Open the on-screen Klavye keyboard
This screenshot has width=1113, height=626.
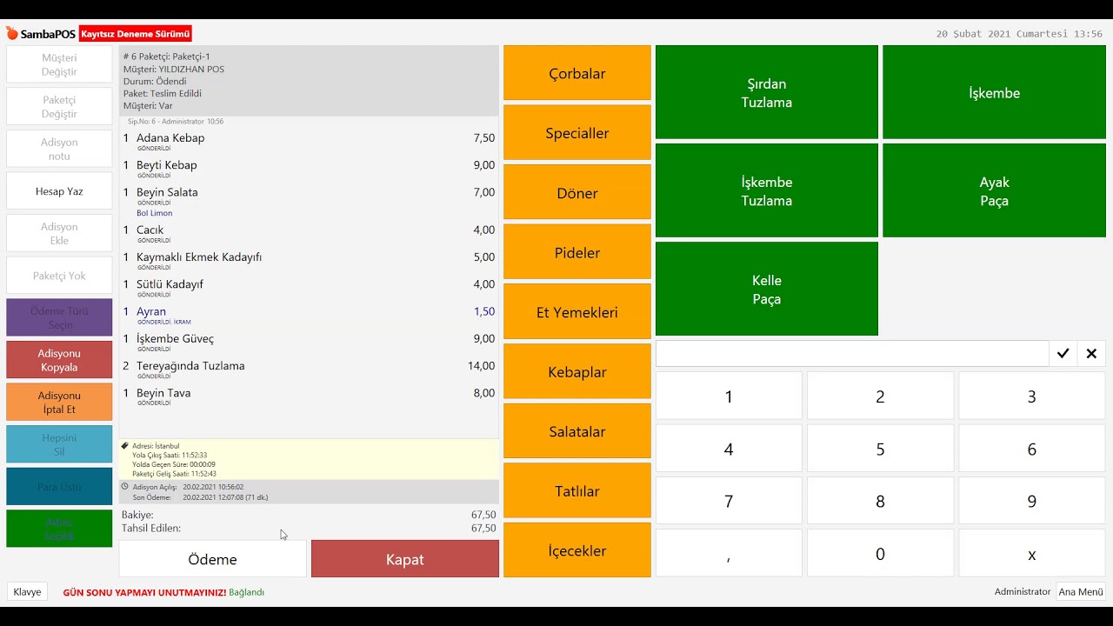[27, 592]
